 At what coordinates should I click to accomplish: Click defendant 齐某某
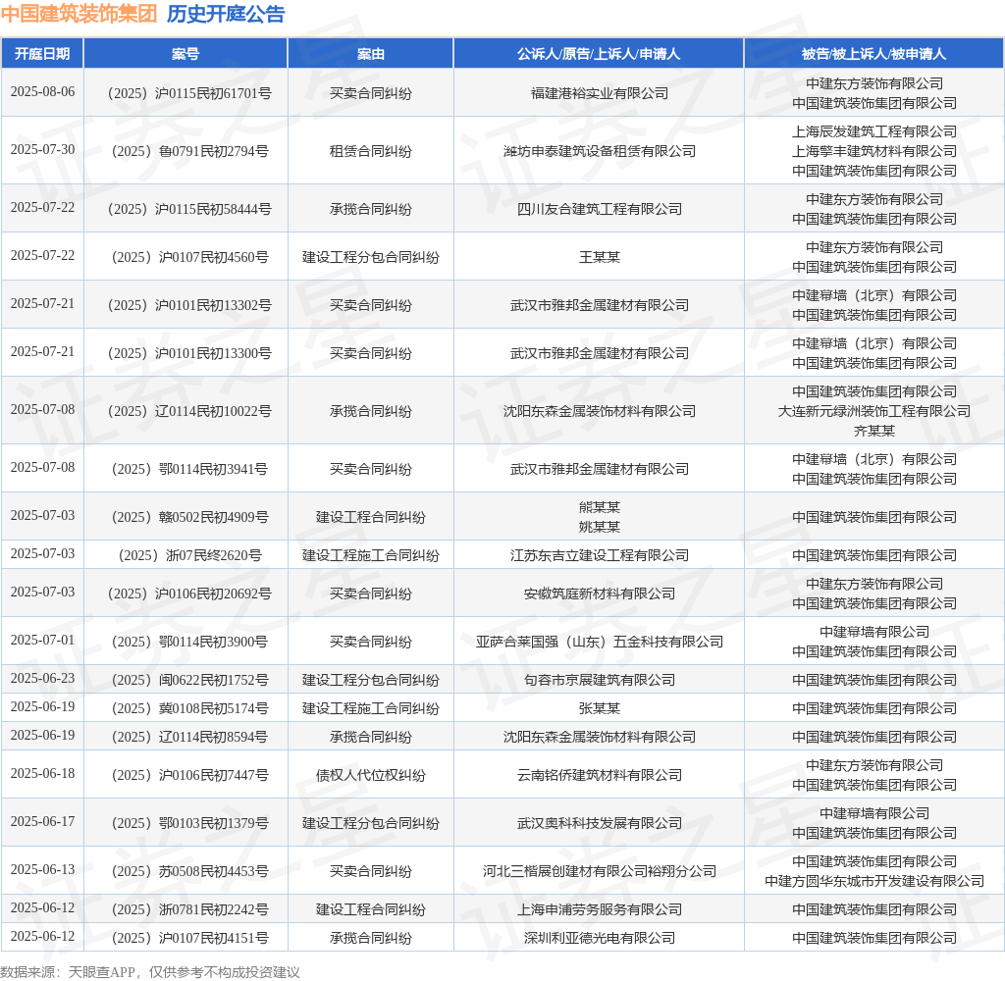click(874, 431)
